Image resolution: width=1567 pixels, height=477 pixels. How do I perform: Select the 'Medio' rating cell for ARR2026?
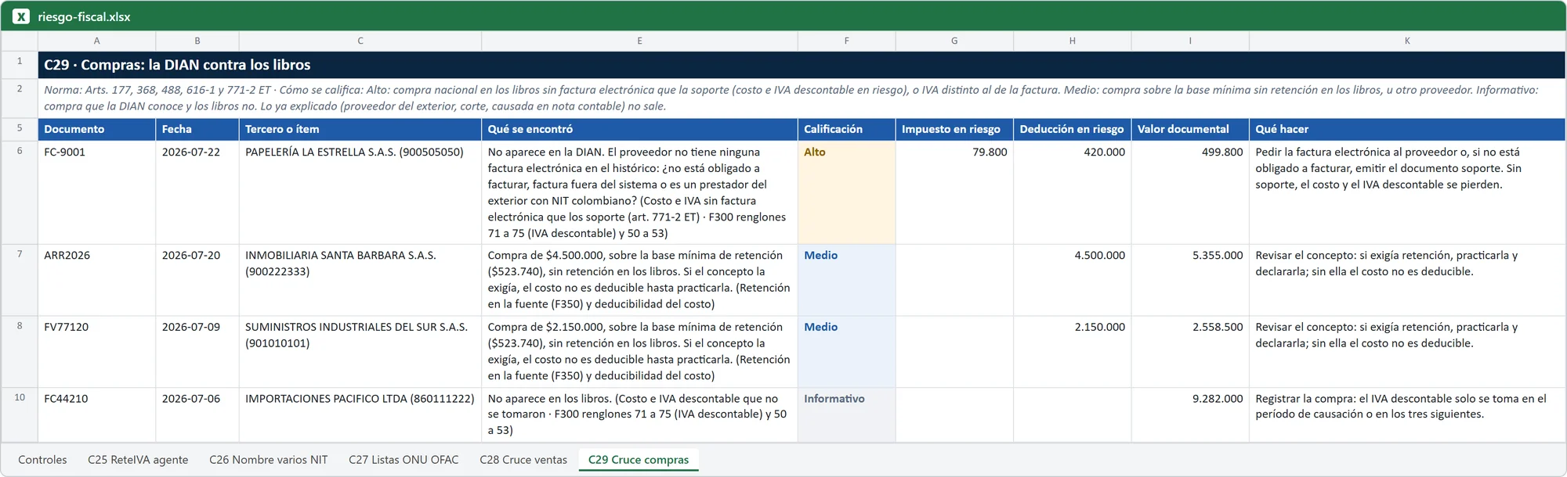846,280
